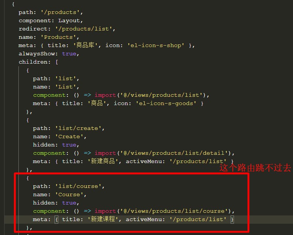Click the name 'Course' string

[x=69, y=195]
